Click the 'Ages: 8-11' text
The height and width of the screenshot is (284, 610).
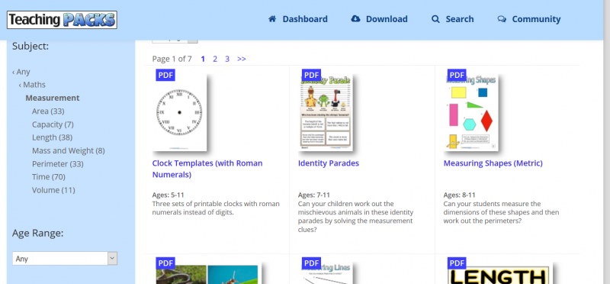pyautogui.click(x=460, y=195)
